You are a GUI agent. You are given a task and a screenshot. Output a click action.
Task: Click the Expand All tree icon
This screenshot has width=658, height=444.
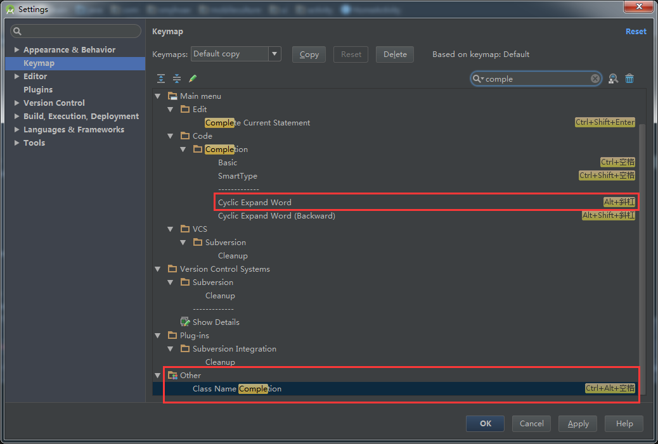coord(161,79)
